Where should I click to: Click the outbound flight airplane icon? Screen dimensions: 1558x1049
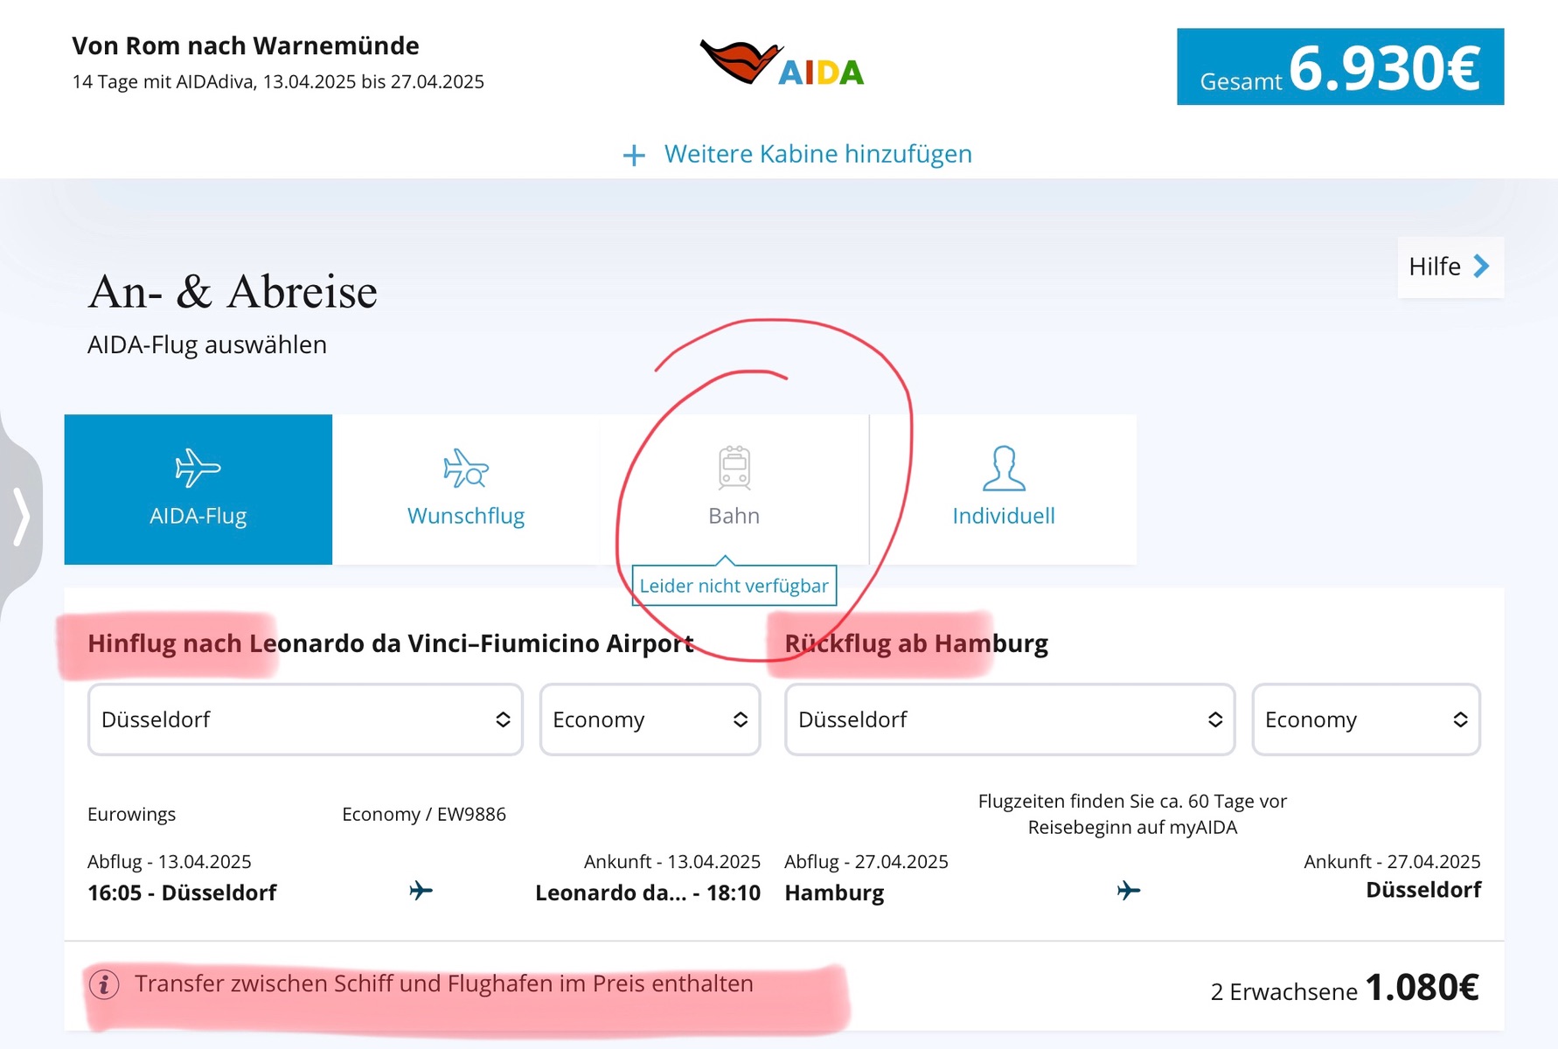pyautogui.click(x=421, y=891)
